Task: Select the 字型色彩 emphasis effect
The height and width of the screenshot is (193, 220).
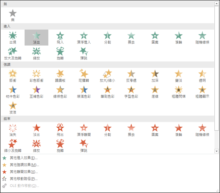Action: coord(131,92)
